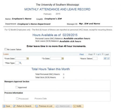Click the Next in List button
The height and width of the screenshot is (109, 121).
(x=63, y=106)
